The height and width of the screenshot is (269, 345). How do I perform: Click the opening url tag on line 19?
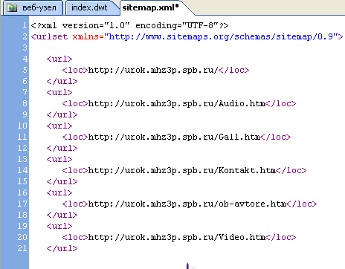tap(59, 226)
